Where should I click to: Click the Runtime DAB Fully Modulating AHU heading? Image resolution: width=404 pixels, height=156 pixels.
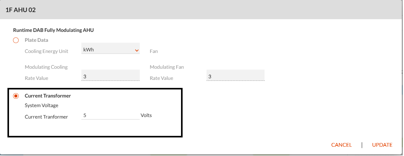point(53,30)
